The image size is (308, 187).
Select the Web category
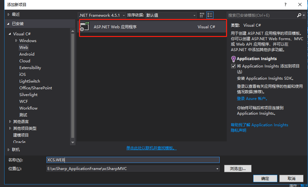pos(24,47)
